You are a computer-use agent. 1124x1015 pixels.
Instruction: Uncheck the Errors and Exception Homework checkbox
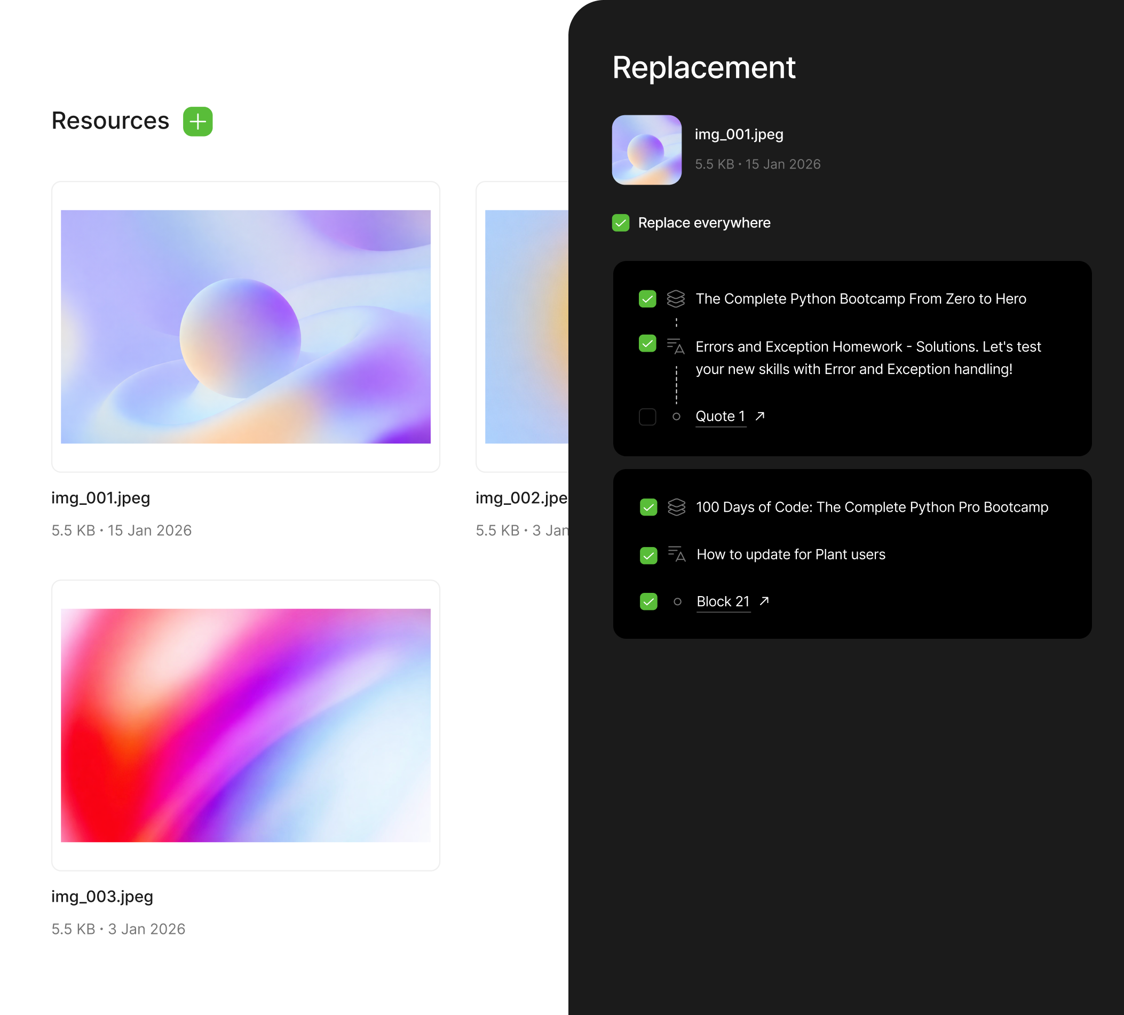pos(647,343)
